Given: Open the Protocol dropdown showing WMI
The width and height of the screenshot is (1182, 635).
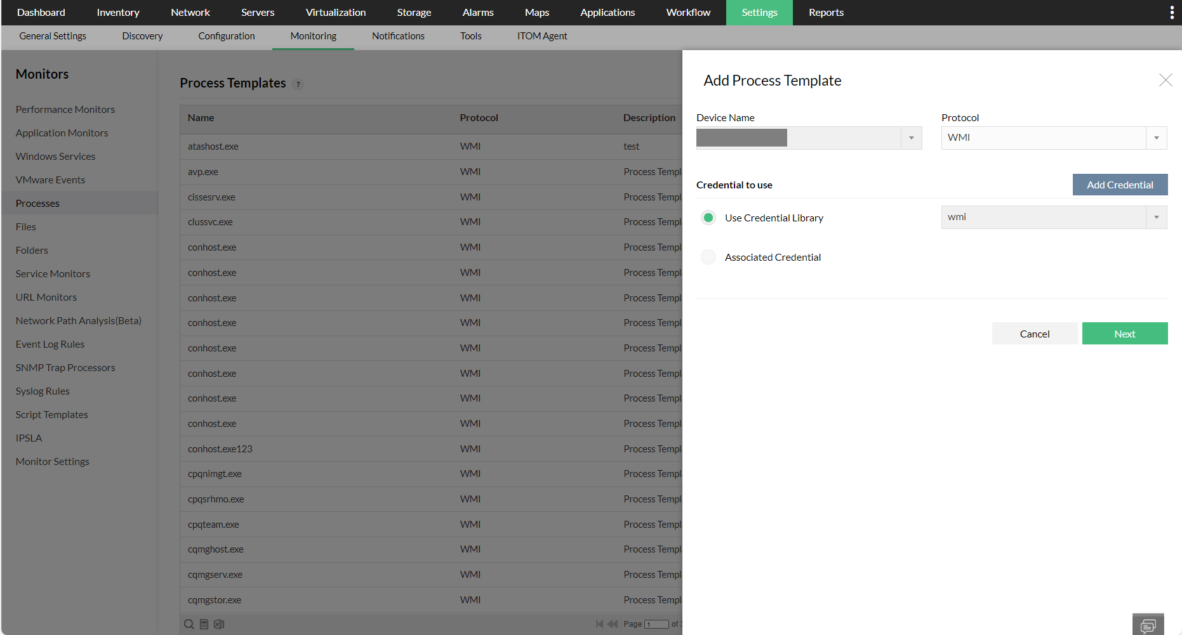Looking at the screenshot, I should 1157,138.
